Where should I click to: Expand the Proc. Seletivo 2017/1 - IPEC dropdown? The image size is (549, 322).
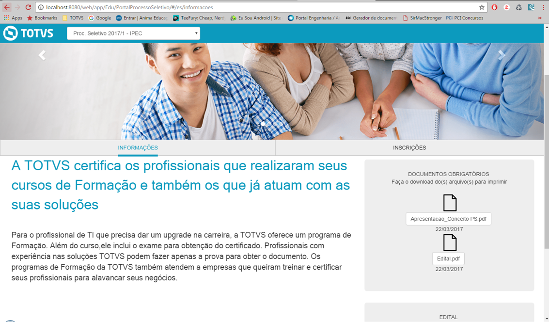coord(133,33)
